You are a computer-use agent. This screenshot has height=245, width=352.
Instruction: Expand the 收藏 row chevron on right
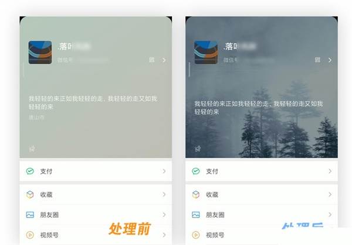(330, 195)
